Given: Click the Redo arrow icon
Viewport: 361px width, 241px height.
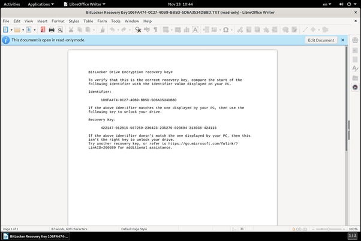Looking at the screenshot, I should click(124, 30).
